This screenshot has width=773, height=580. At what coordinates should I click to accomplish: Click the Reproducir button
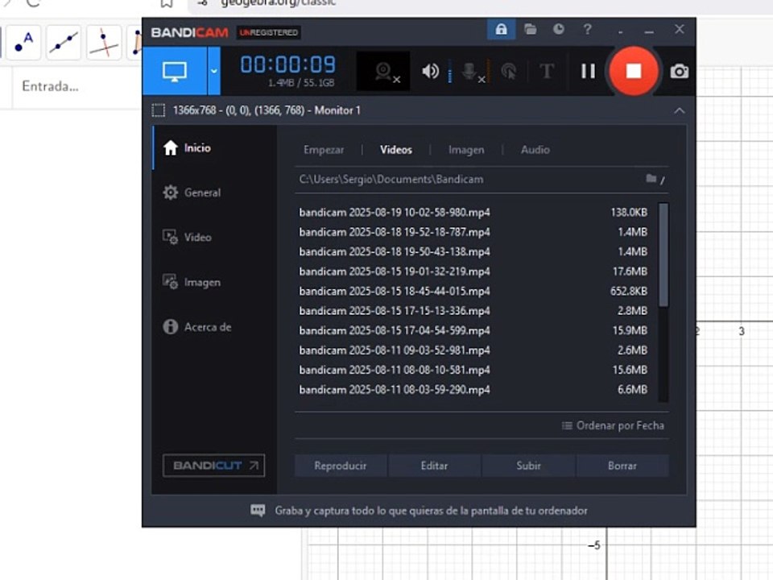click(341, 466)
